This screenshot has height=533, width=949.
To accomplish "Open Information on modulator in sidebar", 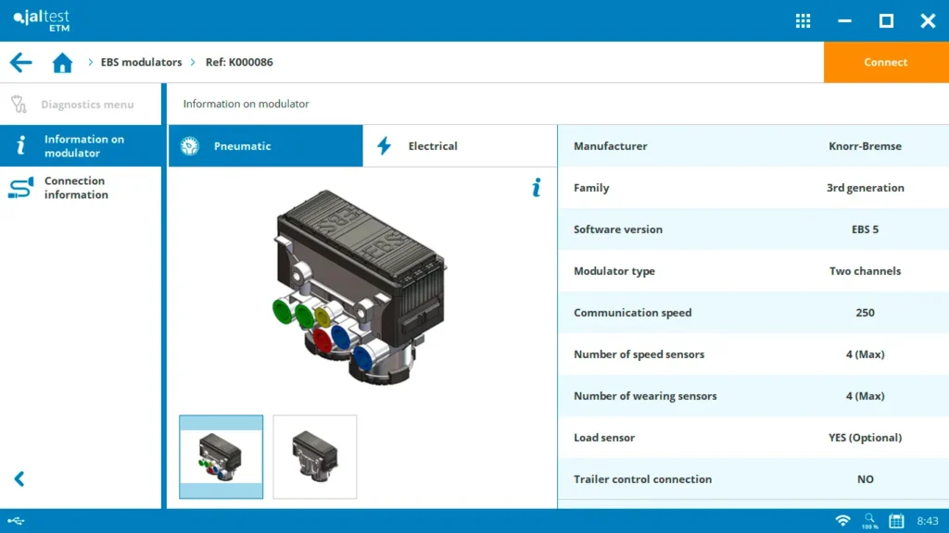I will 82,145.
